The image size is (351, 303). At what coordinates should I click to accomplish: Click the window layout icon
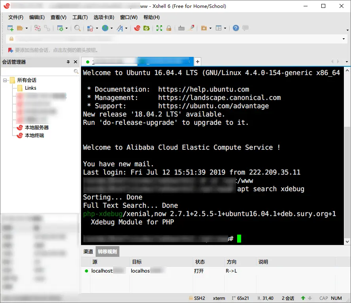(219, 28)
